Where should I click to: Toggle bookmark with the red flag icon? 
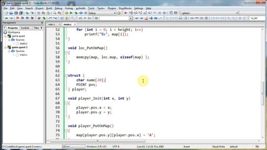[x=18, y=18]
